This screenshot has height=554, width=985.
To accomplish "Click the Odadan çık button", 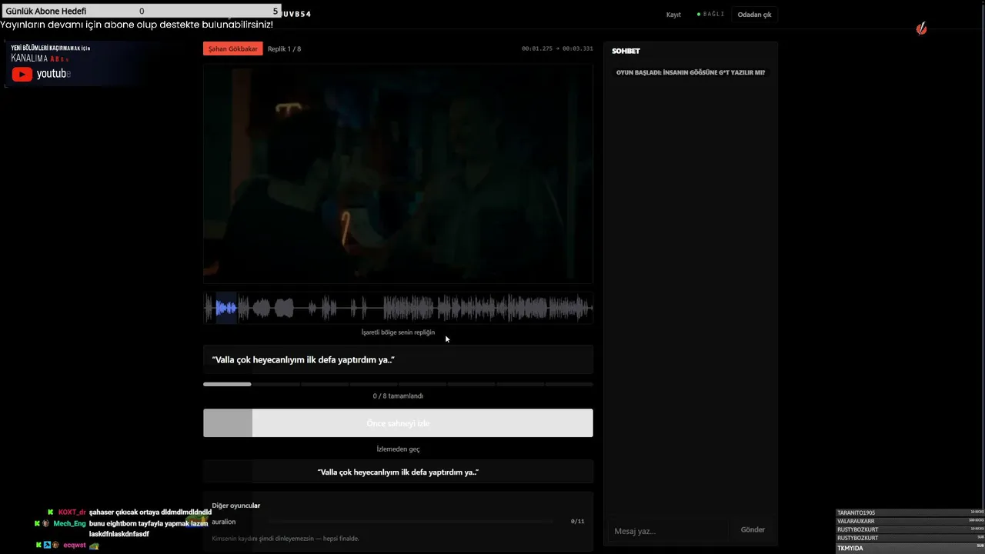I will [754, 15].
